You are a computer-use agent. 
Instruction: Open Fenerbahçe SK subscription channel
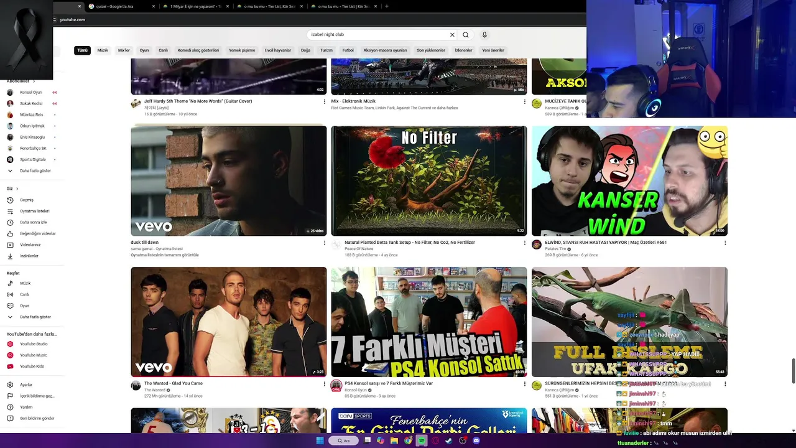click(x=32, y=148)
